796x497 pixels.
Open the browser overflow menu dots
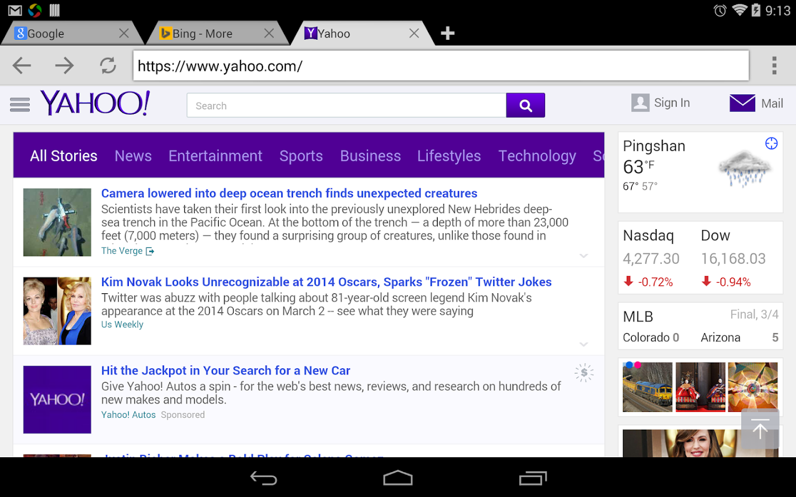click(774, 66)
